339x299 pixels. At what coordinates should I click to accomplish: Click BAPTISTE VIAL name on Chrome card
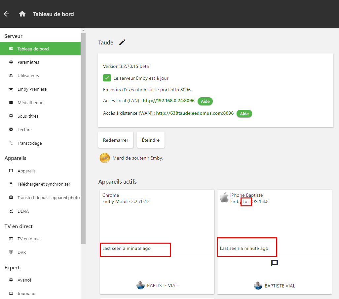pyautogui.click(x=162, y=285)
